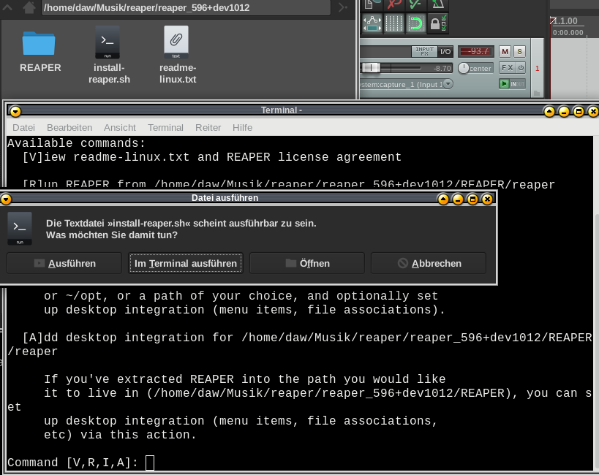The width and height of the screenshot is (599, 475).
Task: Click Im Terminal ausführen button
Action: pyautogui.click(x=186, y=263)
